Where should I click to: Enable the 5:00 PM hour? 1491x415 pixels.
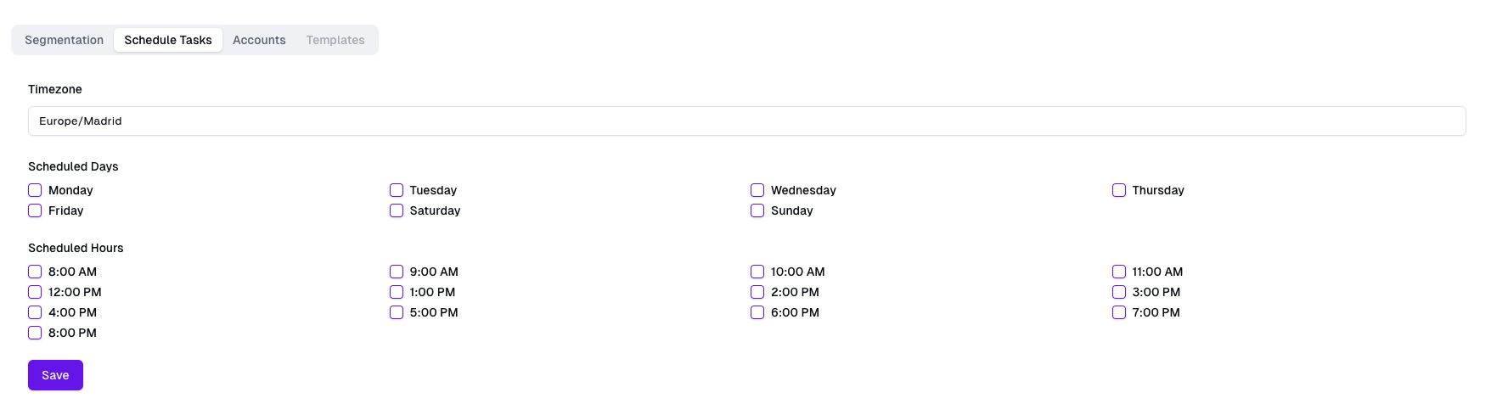(397, 312)
